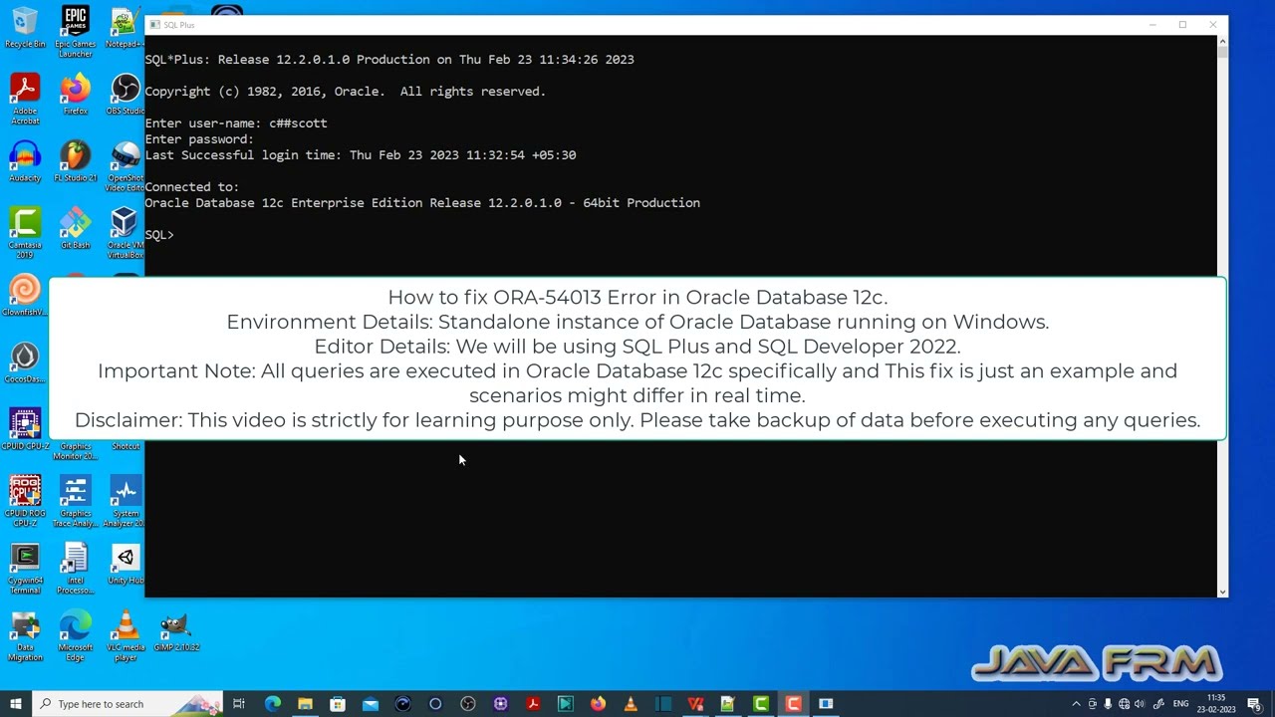Open the GIMP 2.10.32 desktop shortcut
1275x717 pixels.
coord(176,630)
